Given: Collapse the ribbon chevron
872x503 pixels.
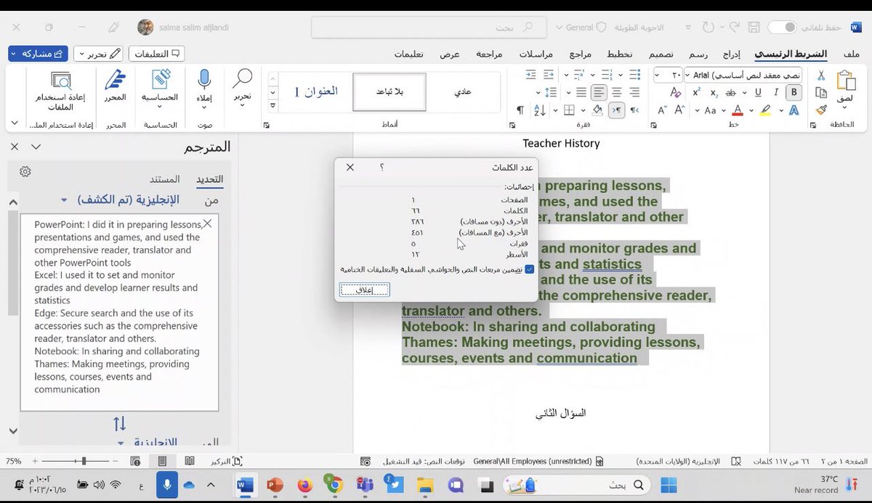Looking at the screenshot, I should pyautogui.click(x=15, y=123).
